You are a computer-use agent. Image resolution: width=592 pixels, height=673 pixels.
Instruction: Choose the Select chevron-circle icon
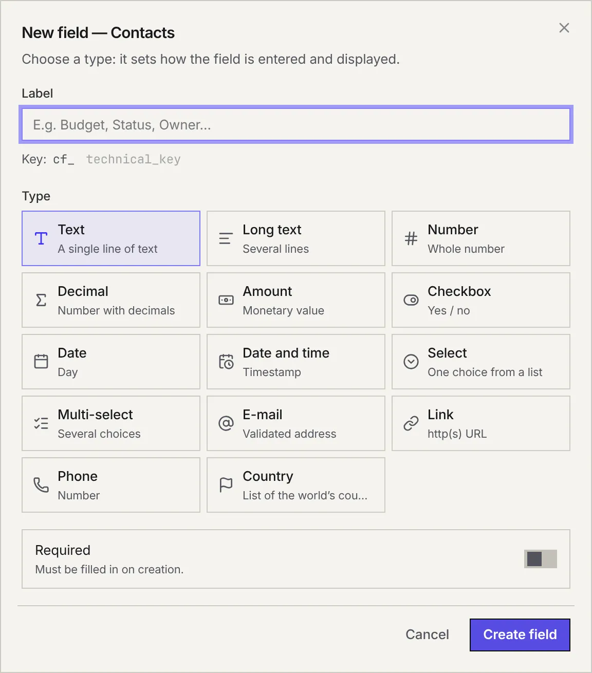tap(411, 362)
